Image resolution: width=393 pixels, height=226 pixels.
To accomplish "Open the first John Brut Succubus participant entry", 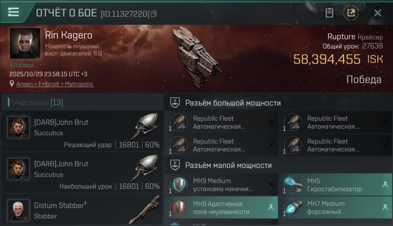I will coord(82,131).
